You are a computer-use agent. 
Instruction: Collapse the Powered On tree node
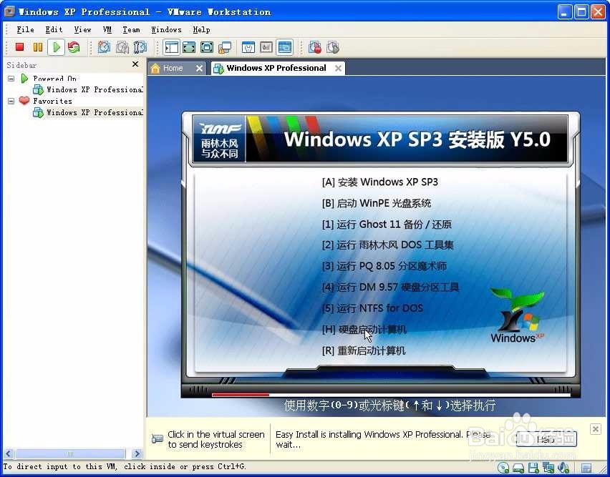tap(11, 79)
